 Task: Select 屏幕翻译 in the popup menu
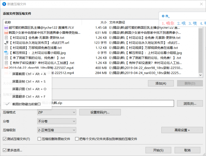tap(29, 97)
